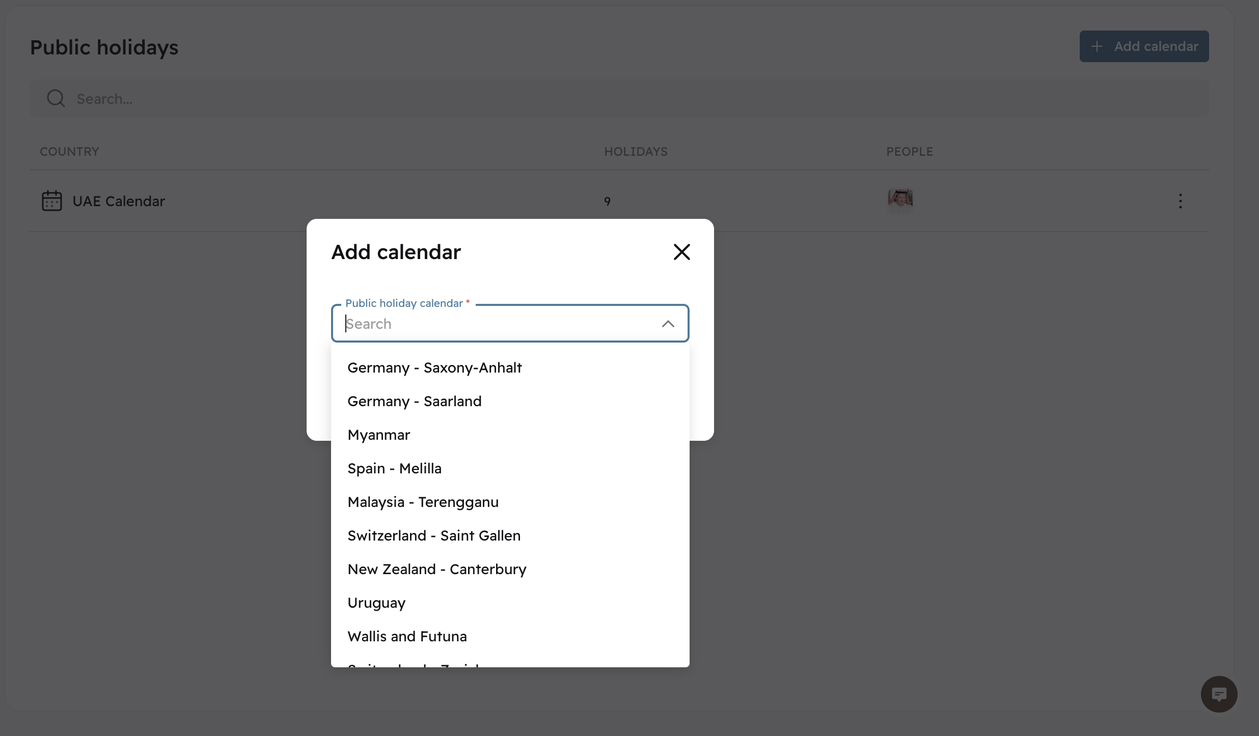Image resolution: width=1259 pixels, height=736 pixels.
Task: Select New Zealand - Canterbury option
Action: click(x=436, y=569)
